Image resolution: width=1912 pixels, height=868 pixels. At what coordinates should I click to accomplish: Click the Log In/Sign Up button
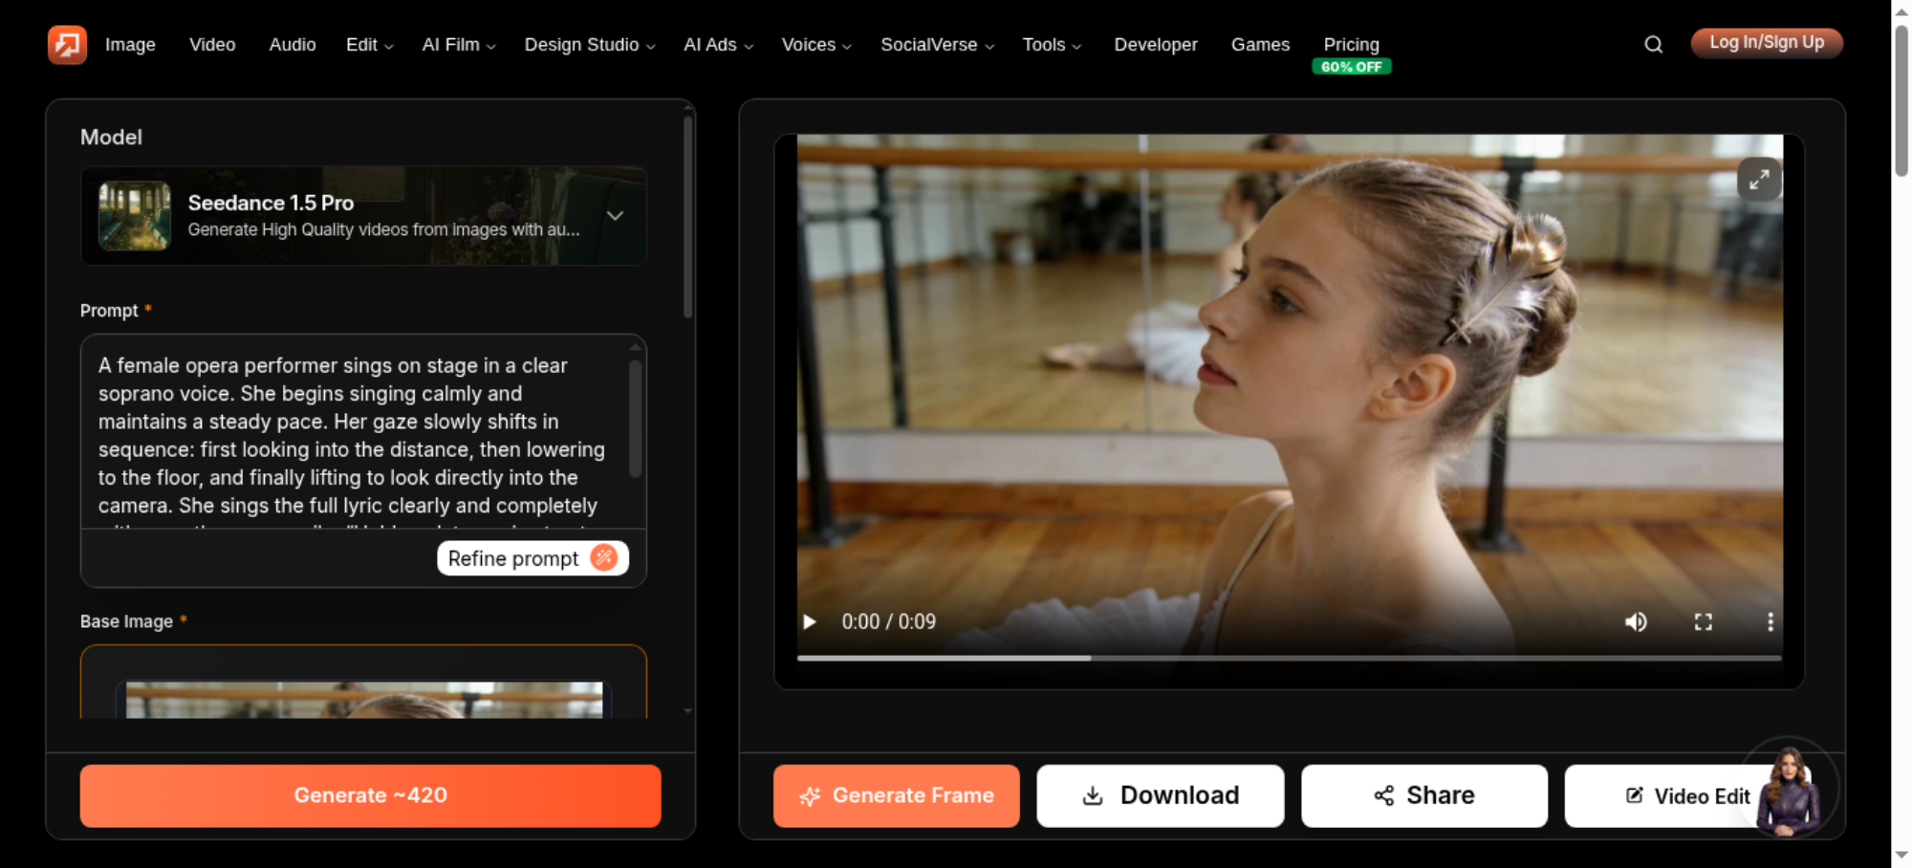pyautogui.click(x=1767, y=43)
